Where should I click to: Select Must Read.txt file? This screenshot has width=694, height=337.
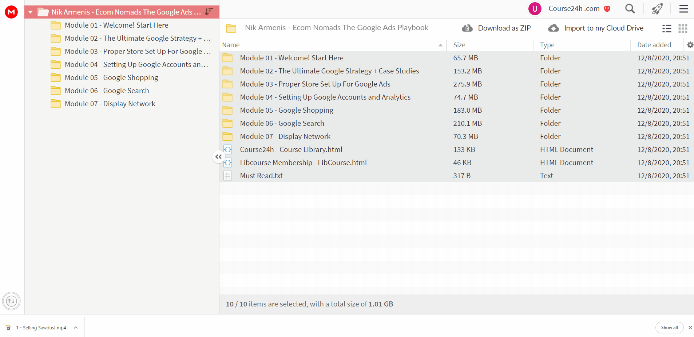point(261,176)
